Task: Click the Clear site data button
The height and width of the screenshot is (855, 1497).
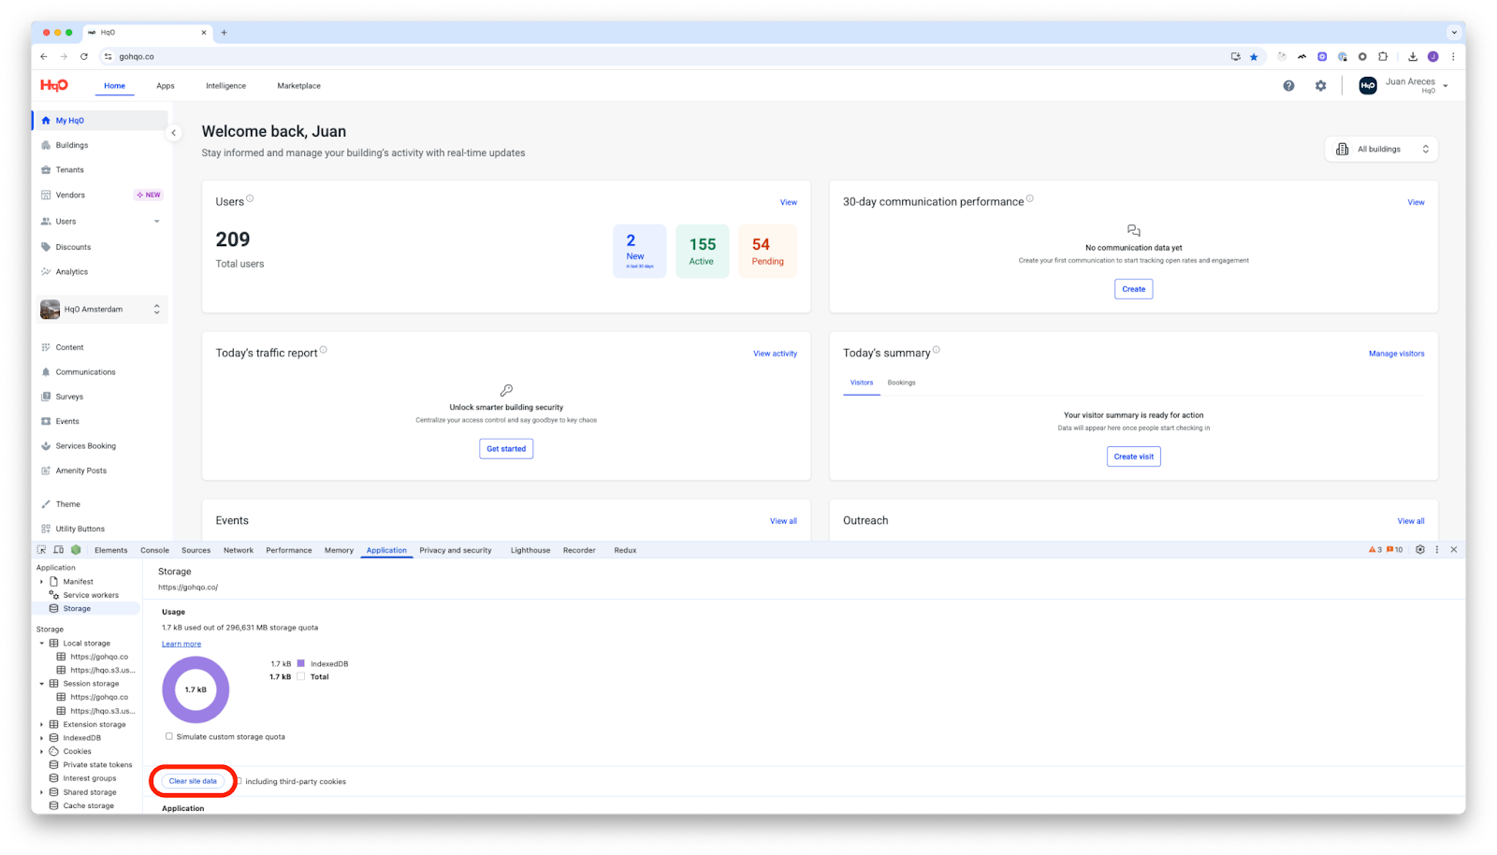Action: pyautogui.click(x=193, y=781)
